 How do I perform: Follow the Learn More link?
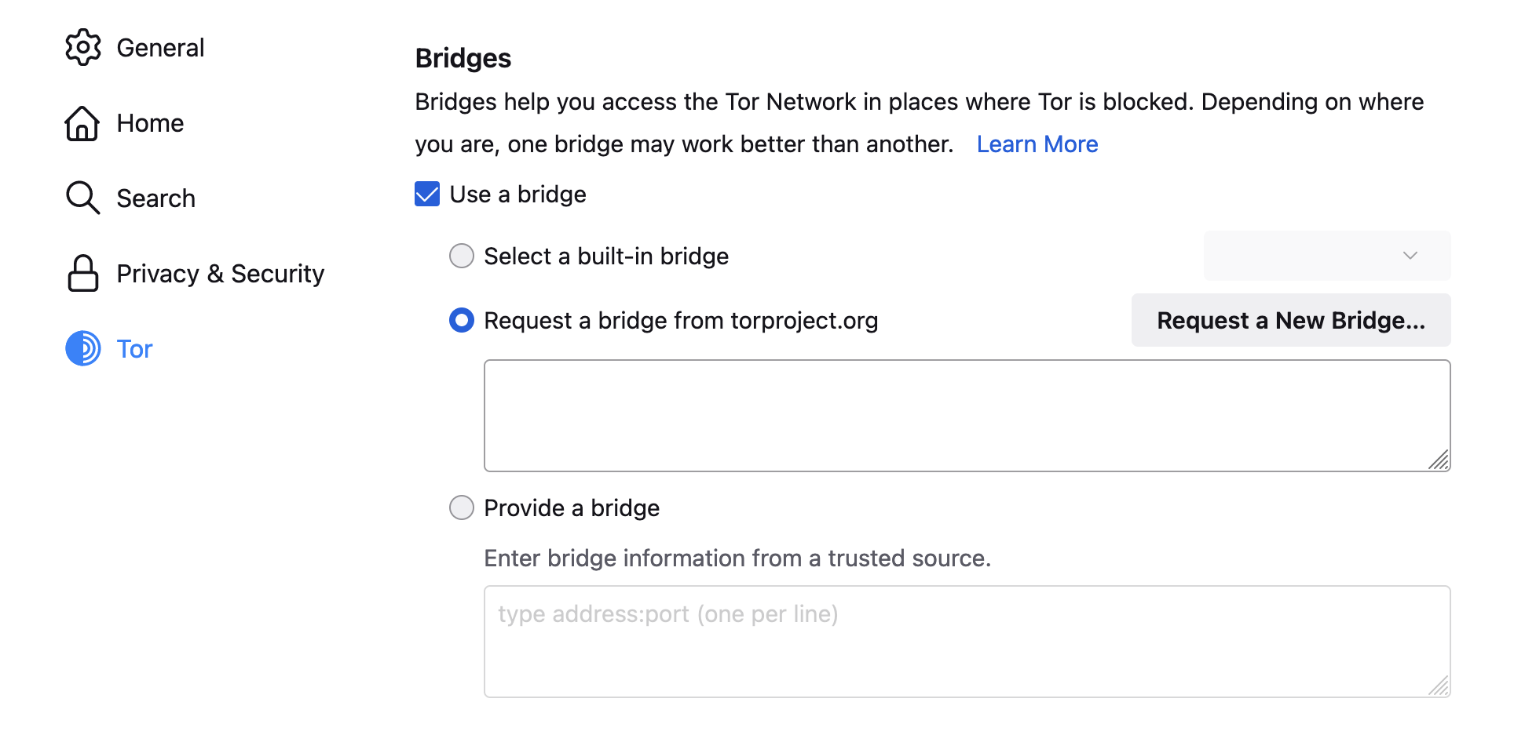1037,144
